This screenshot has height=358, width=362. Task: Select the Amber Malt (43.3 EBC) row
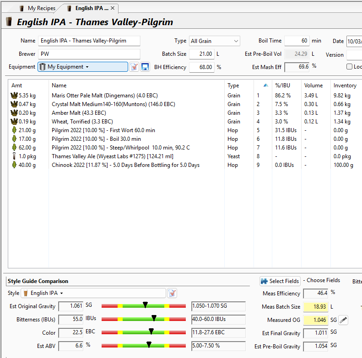point(185,113)
